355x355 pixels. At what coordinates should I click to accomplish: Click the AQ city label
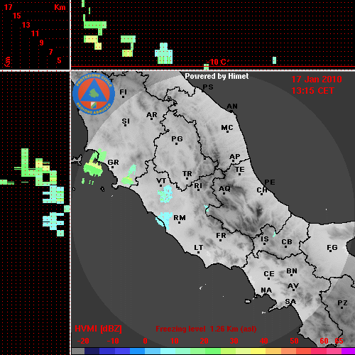[224, 189]
